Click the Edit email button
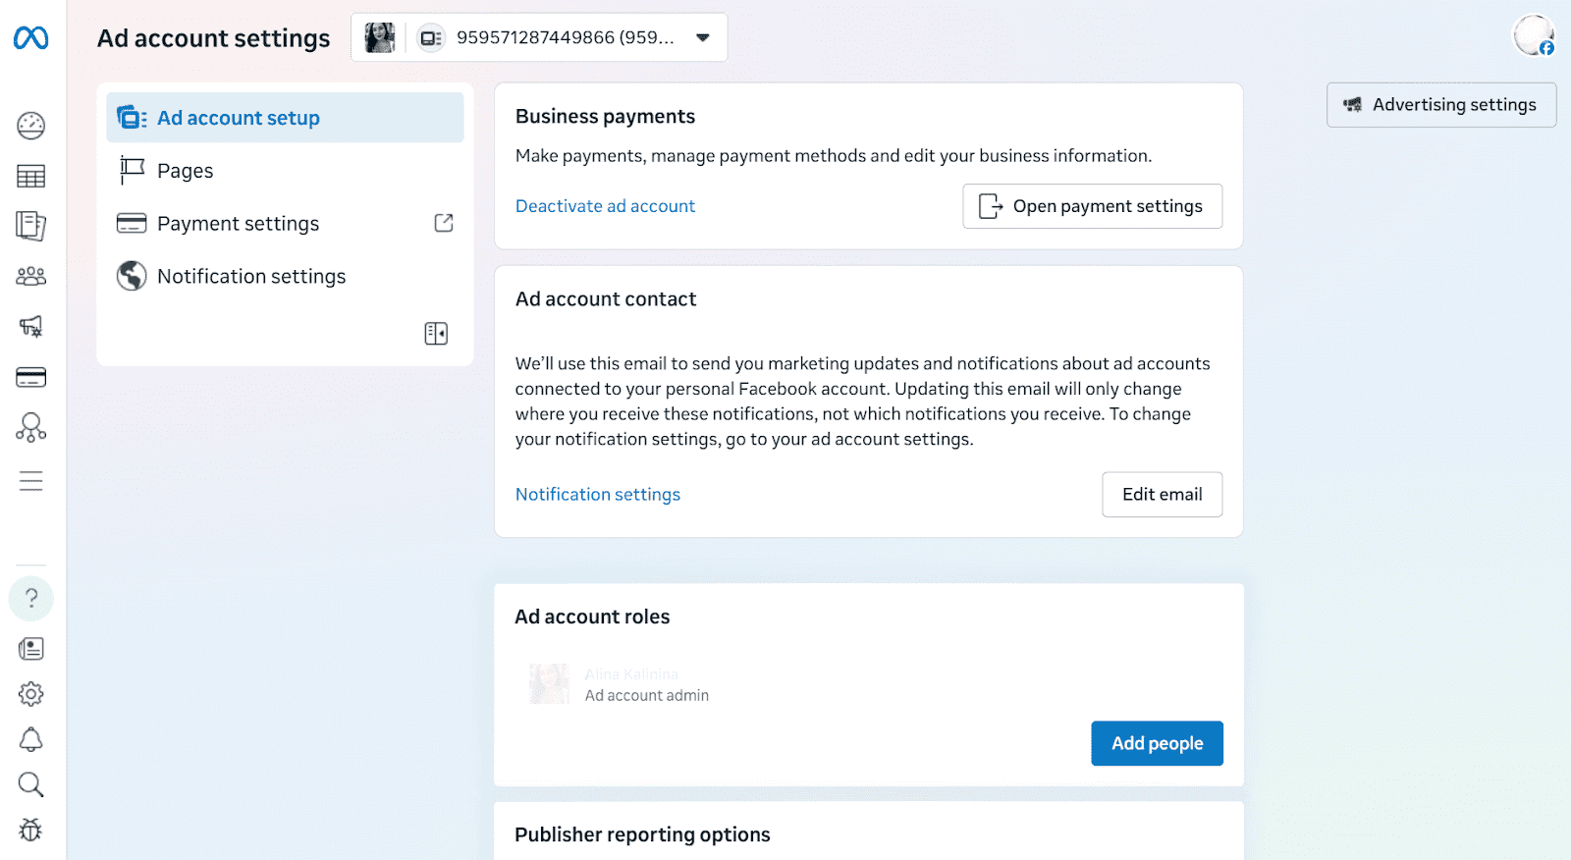Image resolution: width=1571 pixels, height=860 pixels. [x=1162, y=495]
